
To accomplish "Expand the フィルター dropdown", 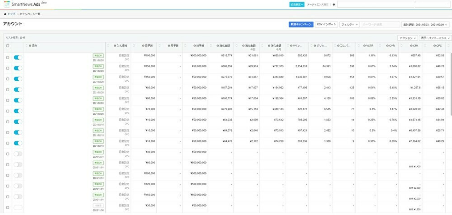I will [349, 24].
